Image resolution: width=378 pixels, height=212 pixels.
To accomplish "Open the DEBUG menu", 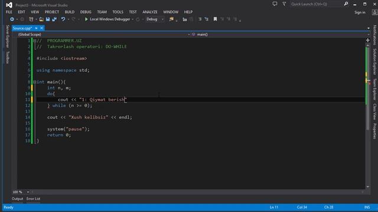I will (x=86, y=12).
